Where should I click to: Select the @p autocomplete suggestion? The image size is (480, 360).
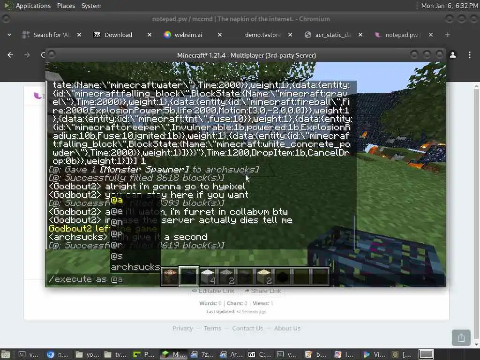point(117,234)
